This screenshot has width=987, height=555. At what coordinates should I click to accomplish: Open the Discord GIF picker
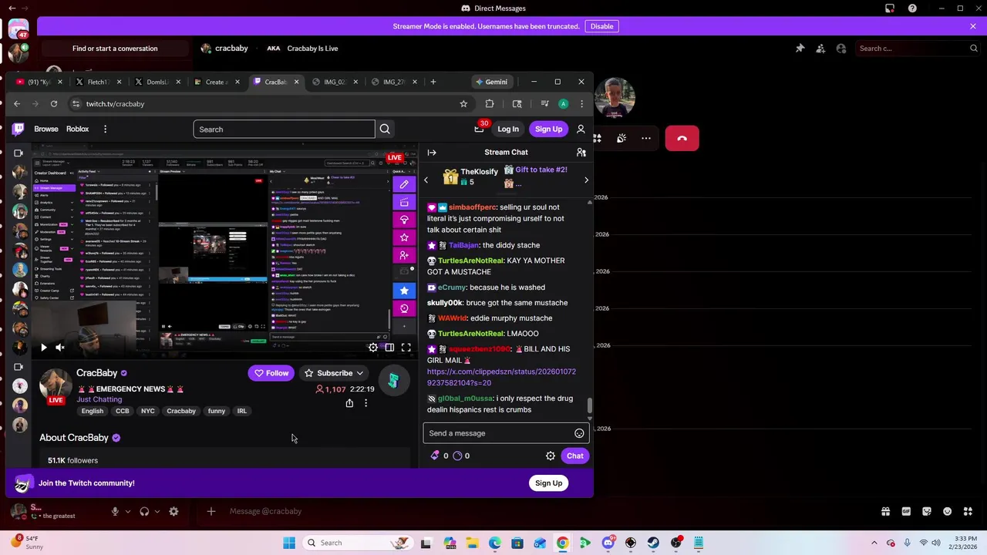[x=906, y=511]
